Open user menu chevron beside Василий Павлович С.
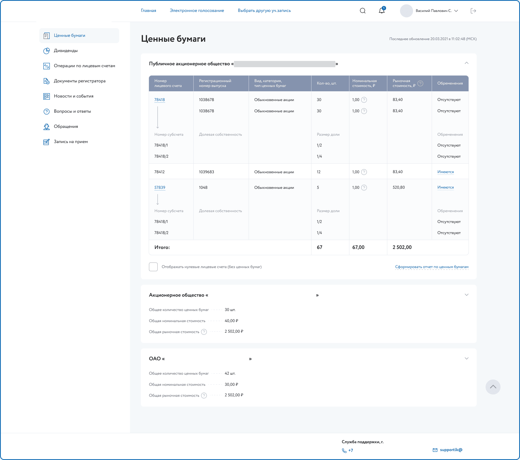 [456, 11]
